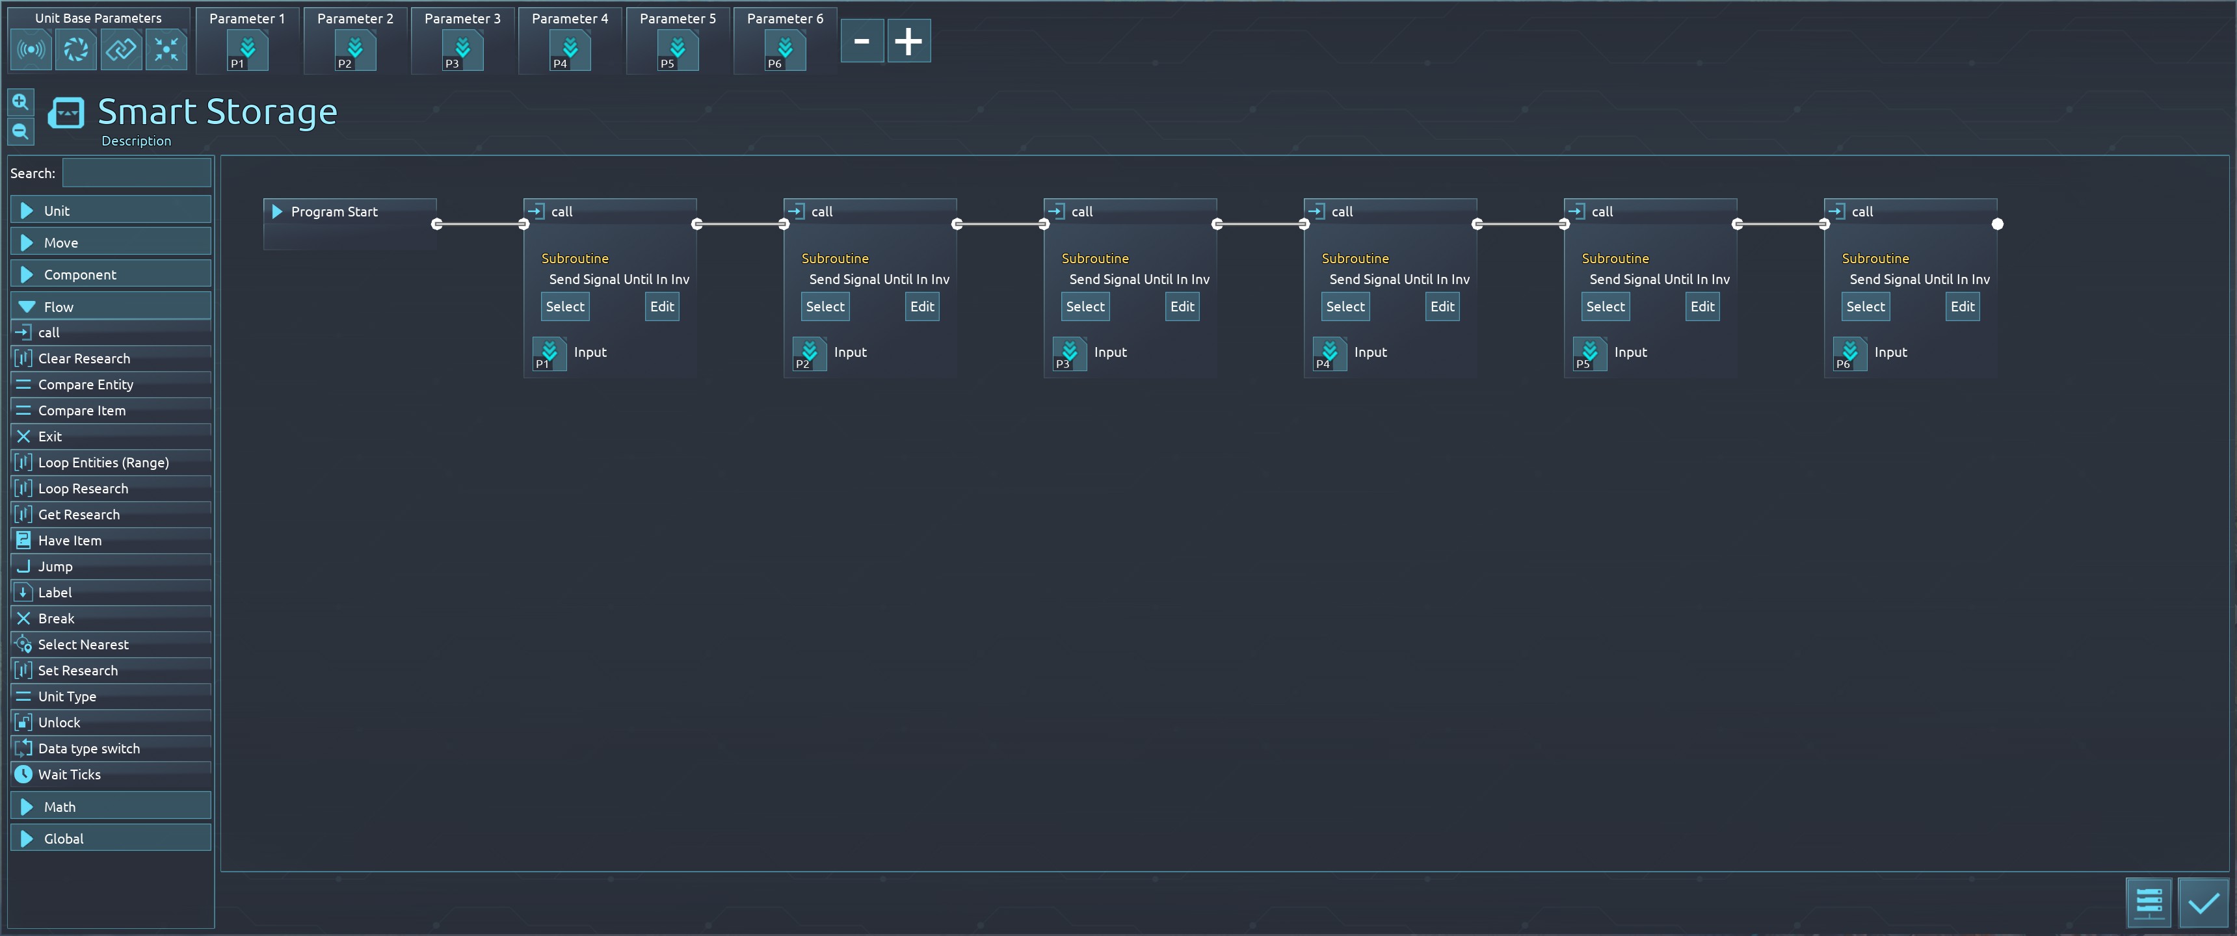Click the zoom out magnifier icon

[21, 132]
